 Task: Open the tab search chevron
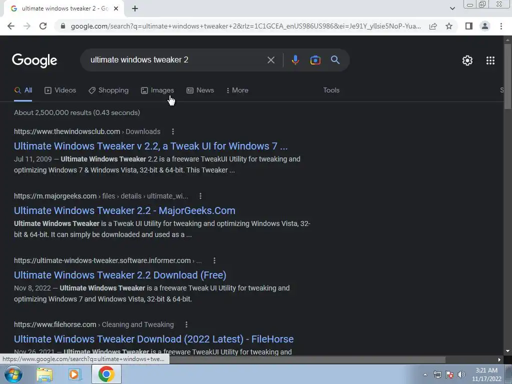(x=452, y=8)
